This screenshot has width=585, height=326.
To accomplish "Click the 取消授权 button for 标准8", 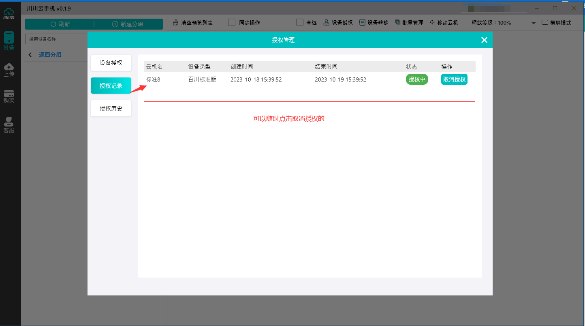I will [454, 79].
